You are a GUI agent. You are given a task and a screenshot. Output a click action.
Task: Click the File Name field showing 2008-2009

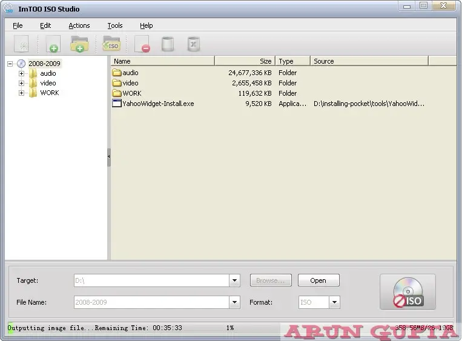coord(152,302)
